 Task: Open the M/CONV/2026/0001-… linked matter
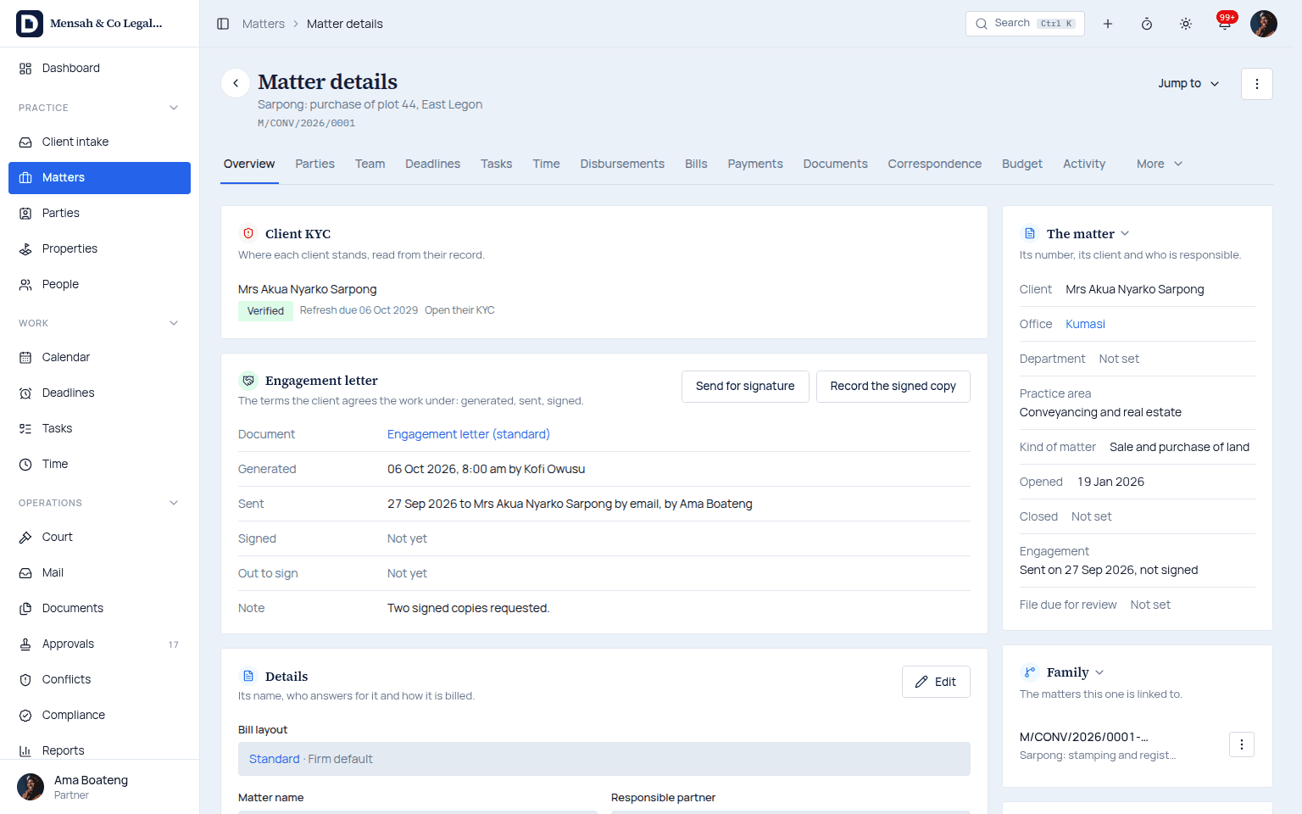click(x=1084, y=737)
